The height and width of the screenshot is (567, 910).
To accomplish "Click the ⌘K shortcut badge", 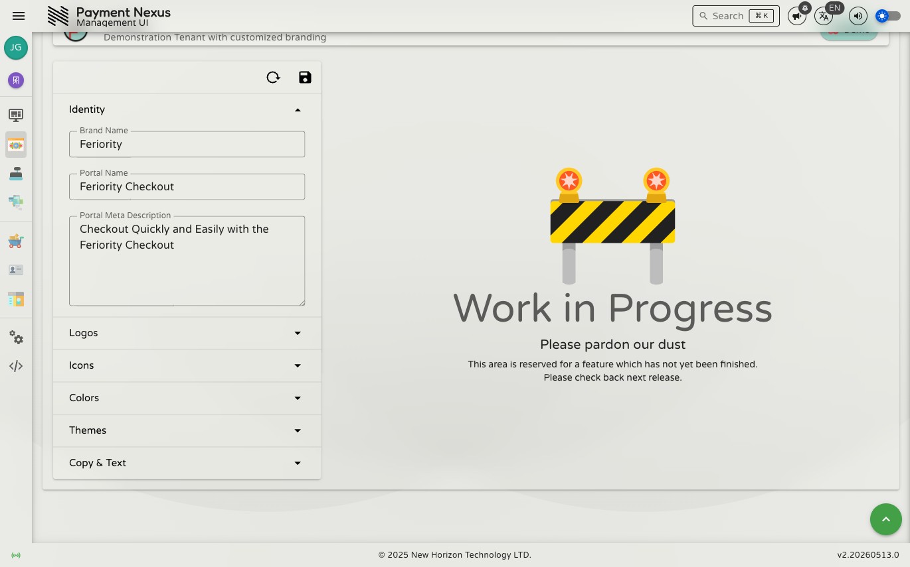I will coord(761,16).
